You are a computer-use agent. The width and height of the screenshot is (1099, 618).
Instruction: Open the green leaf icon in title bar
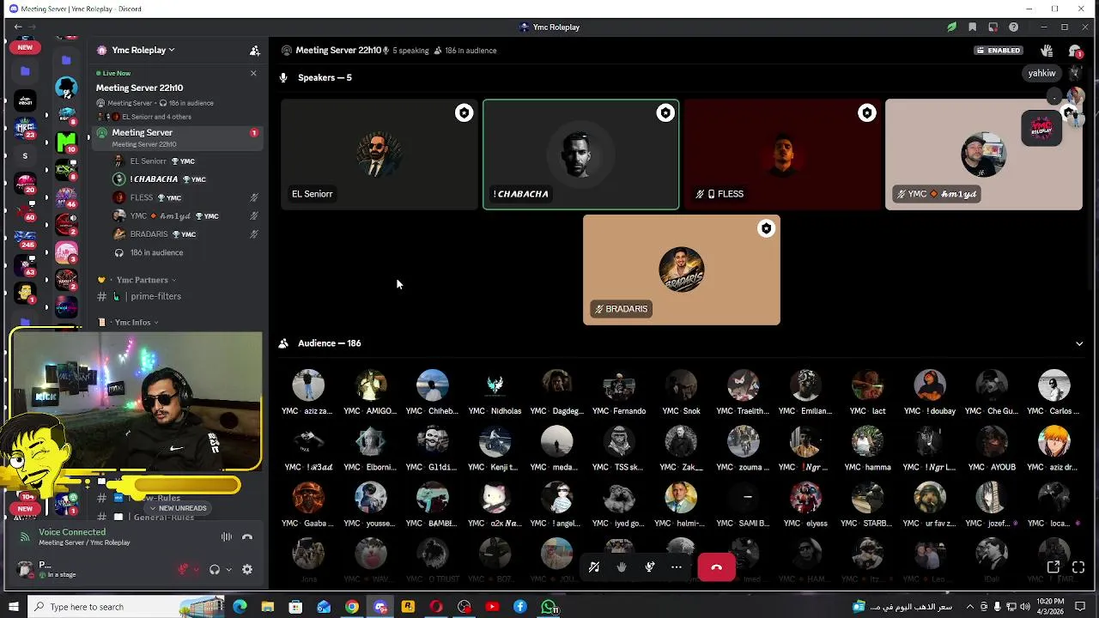[951, 27]
